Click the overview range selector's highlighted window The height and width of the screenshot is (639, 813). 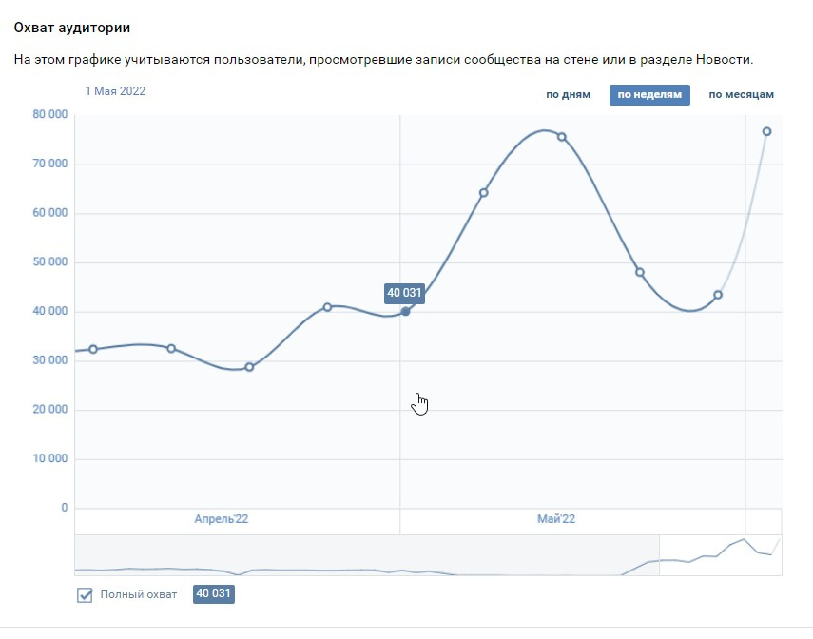tap(720, 555)
